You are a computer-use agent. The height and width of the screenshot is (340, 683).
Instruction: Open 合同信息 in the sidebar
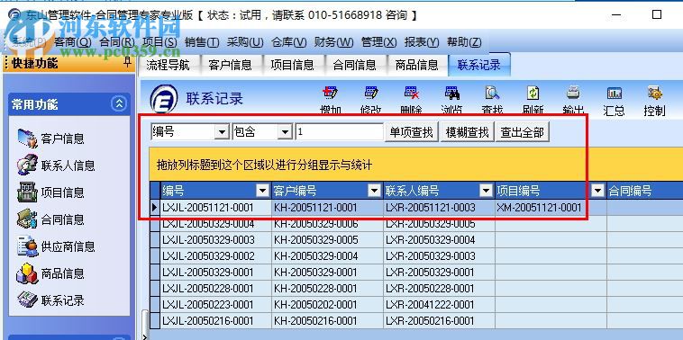click(51, 219)
